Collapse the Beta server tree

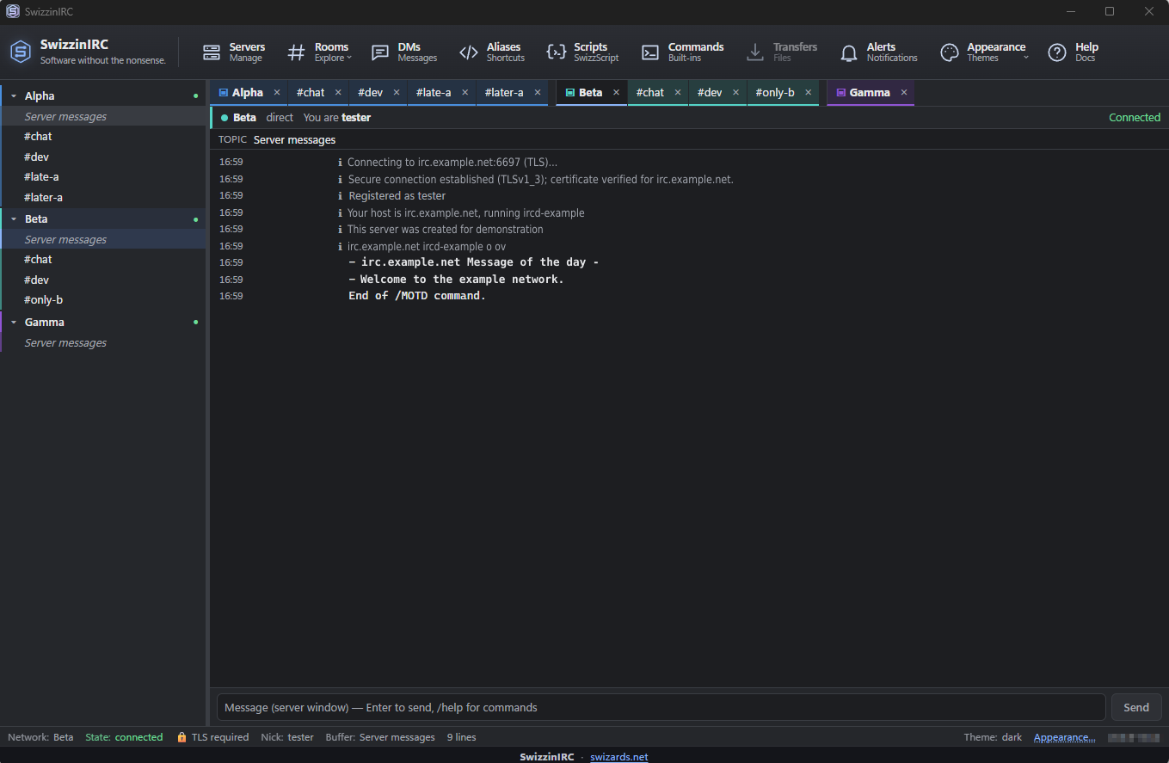click(14, 219)
